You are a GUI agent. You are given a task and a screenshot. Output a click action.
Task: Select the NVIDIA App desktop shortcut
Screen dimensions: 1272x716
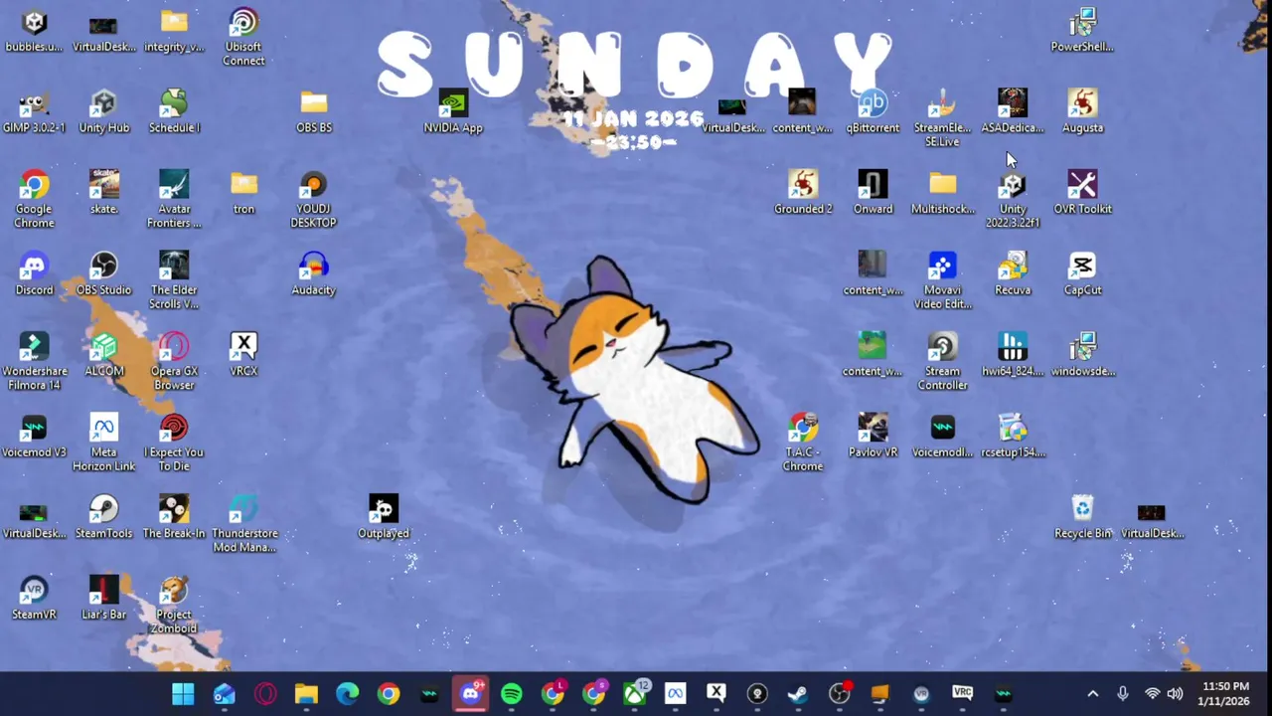point(453,110)
